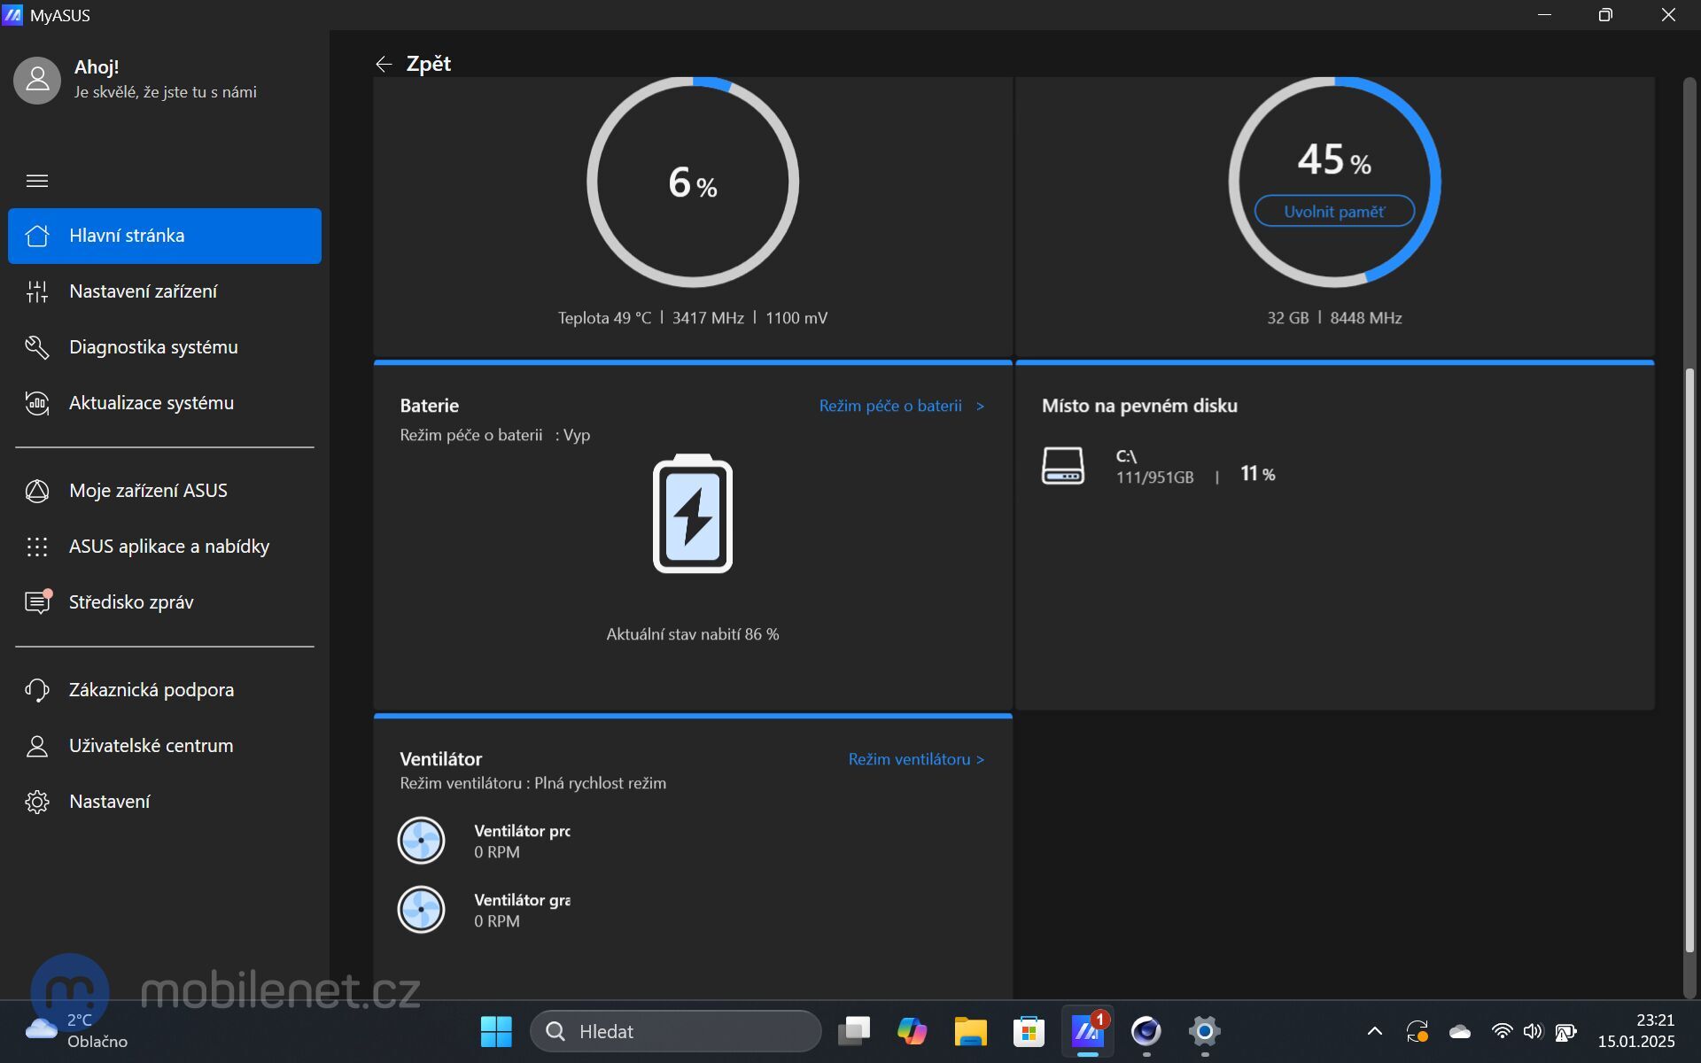This screenshot has height=1063, width=1701.
Task: Open the hamburger navigation menu
Action: [x=37, y=181]
